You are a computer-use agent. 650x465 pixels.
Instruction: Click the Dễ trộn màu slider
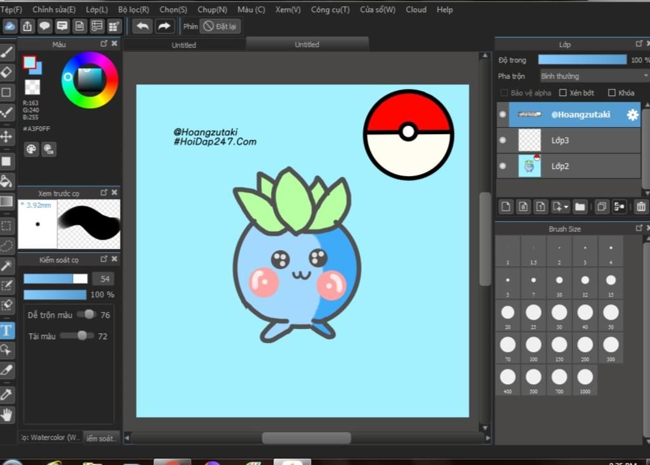point(86,314)
